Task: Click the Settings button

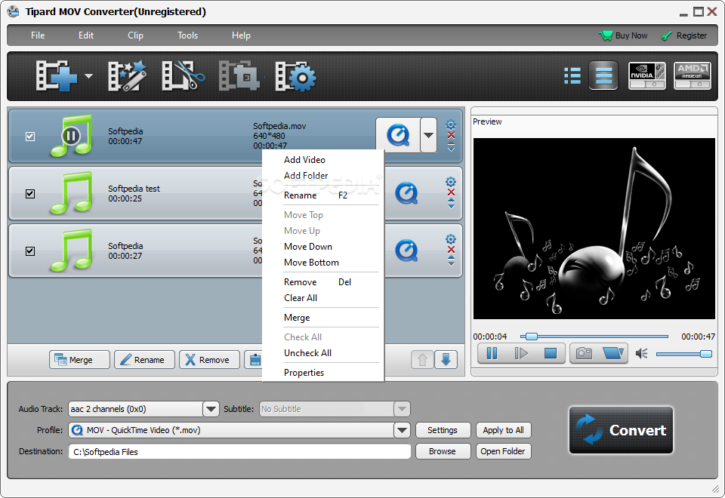Action: click(x=443, y=430)
